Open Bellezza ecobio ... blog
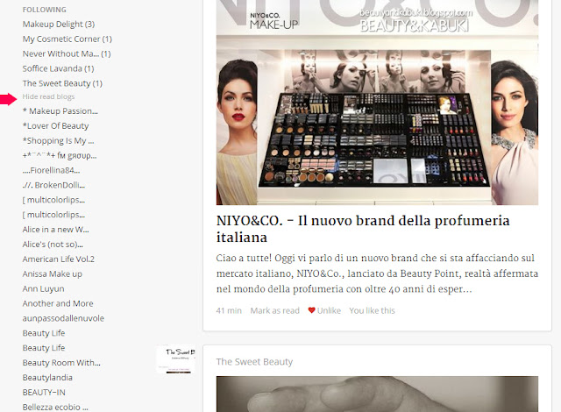Image resolution: width=561 pixels, height=412 pixels. [x=55, y=407]
